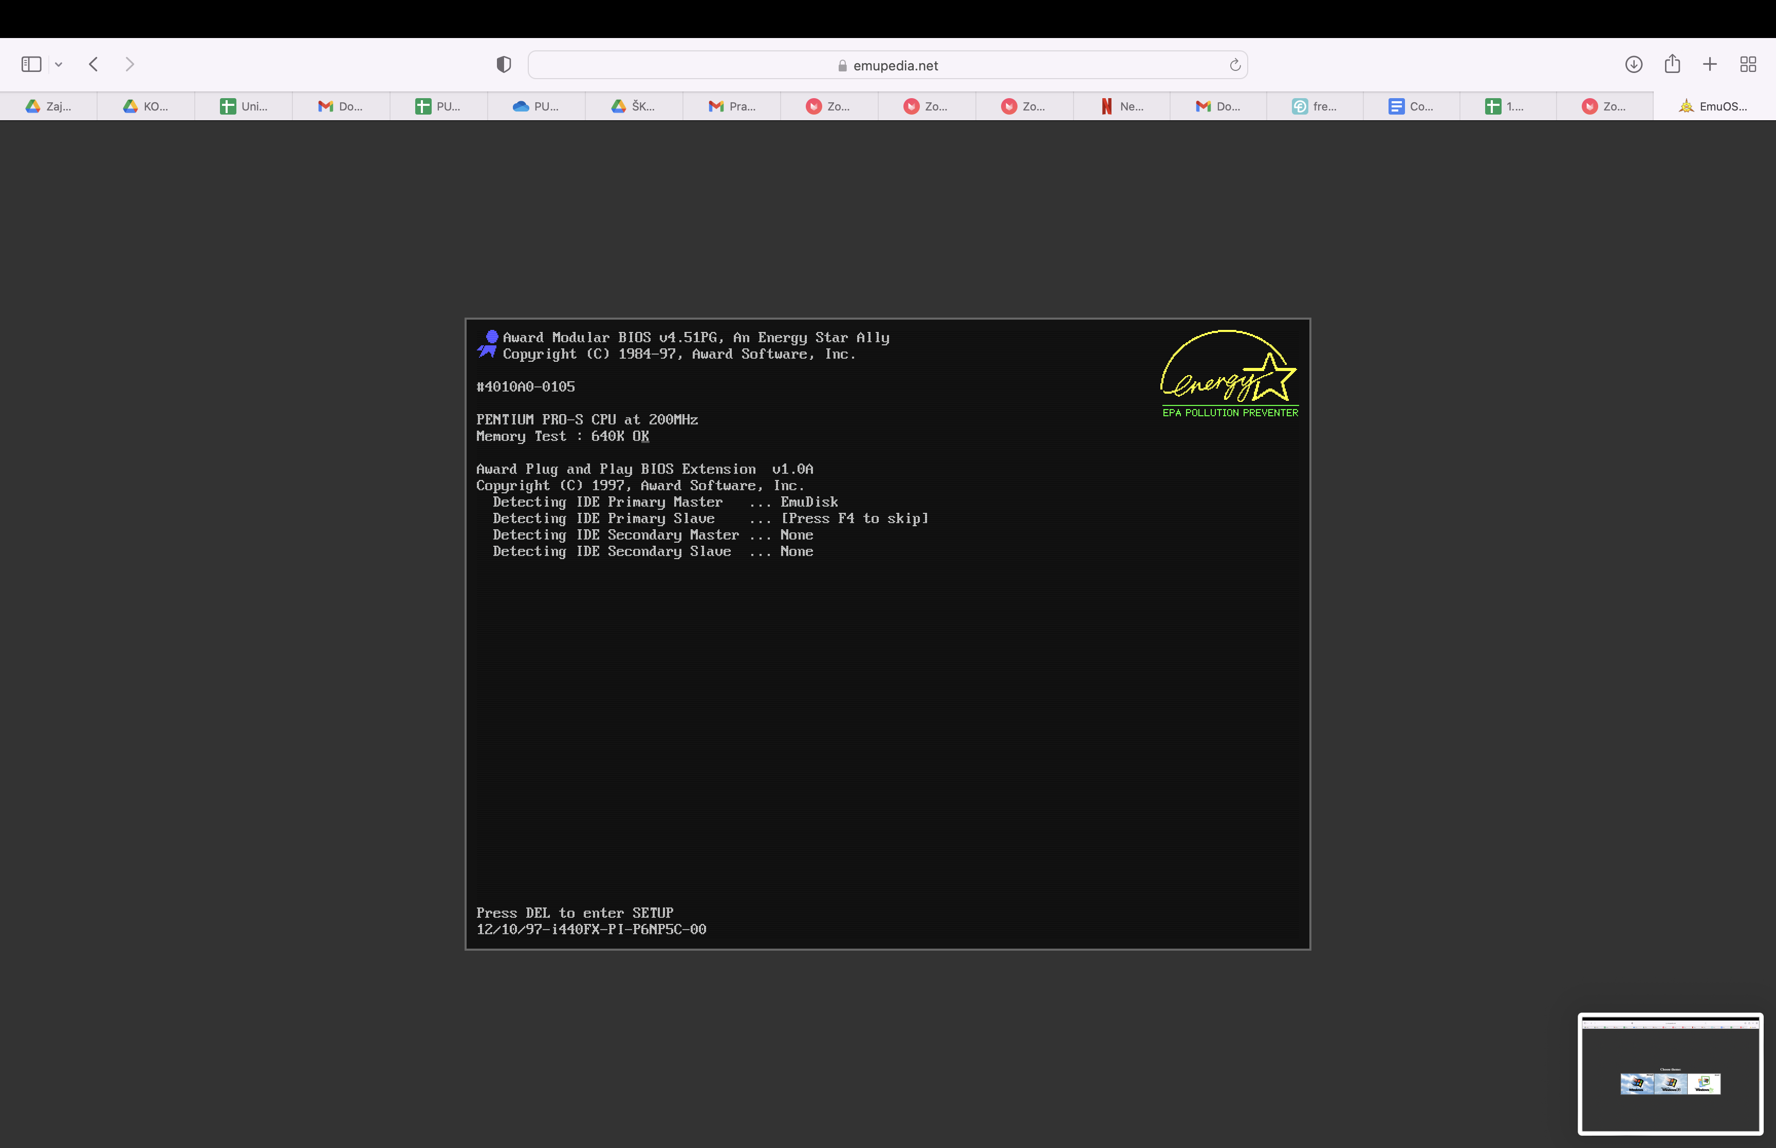
Task: Show the tab overview grid icon
Action: 1748,64
